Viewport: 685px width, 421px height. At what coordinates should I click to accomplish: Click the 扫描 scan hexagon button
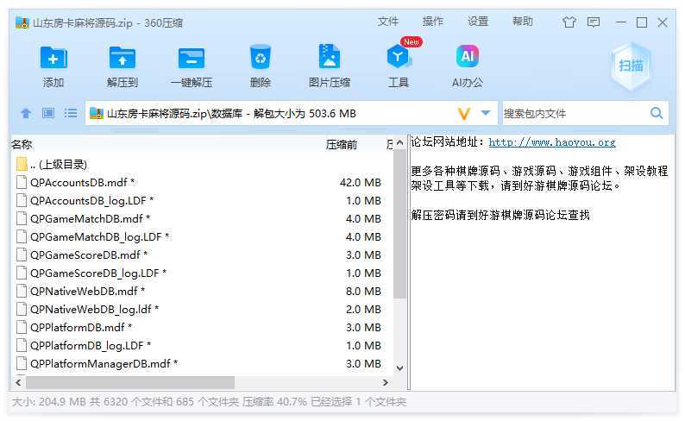pyautogui.click(x=631, y=66)
